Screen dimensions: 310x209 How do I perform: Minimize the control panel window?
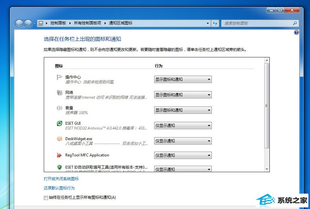(271, 10)
